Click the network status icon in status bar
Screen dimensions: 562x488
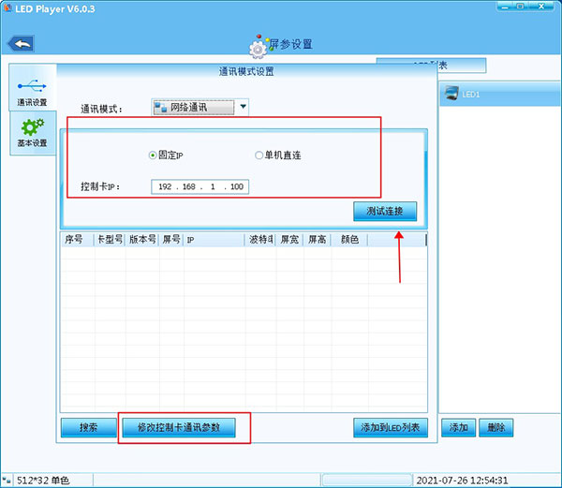coord(7,481)
